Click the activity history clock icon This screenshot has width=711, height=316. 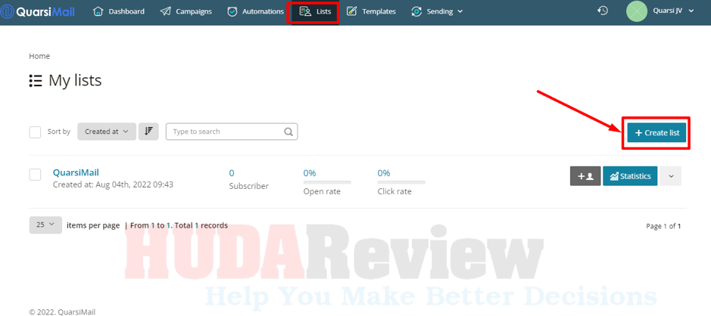click(602, 11)
